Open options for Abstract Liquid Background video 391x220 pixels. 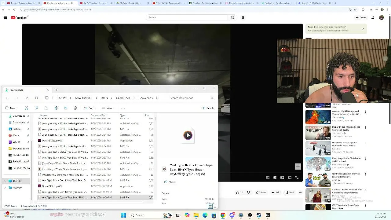(x=365, y=112)
